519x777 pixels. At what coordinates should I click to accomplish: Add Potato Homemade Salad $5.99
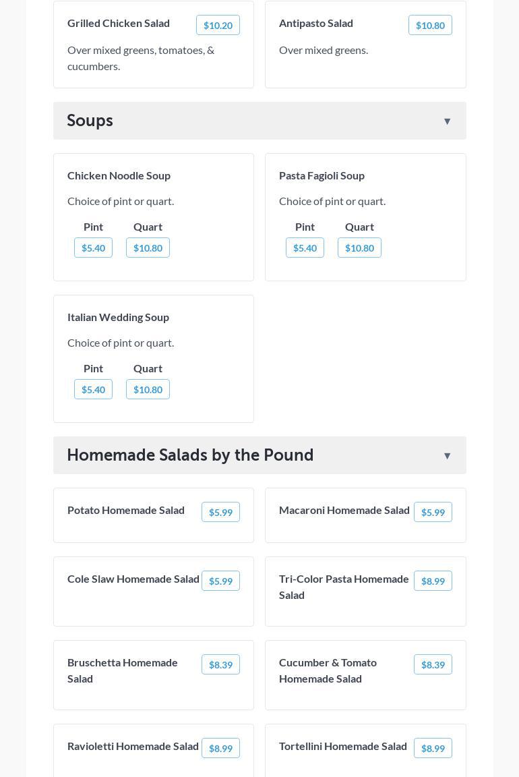click(x=220, y=513)
